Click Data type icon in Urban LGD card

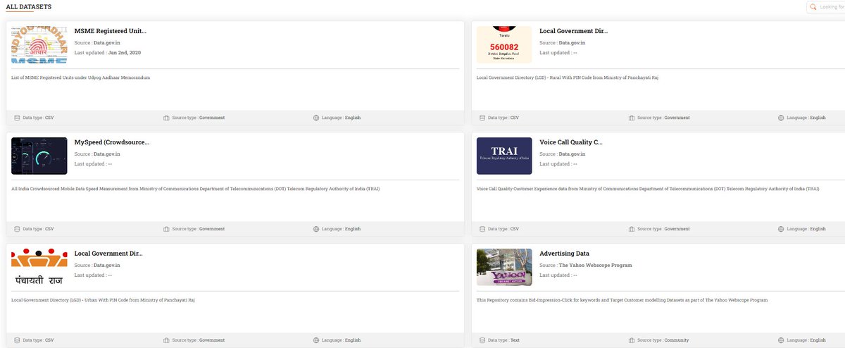[x=17, y=340]
